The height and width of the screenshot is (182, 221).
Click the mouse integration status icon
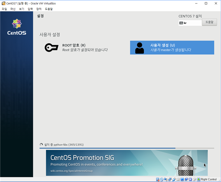194,179
